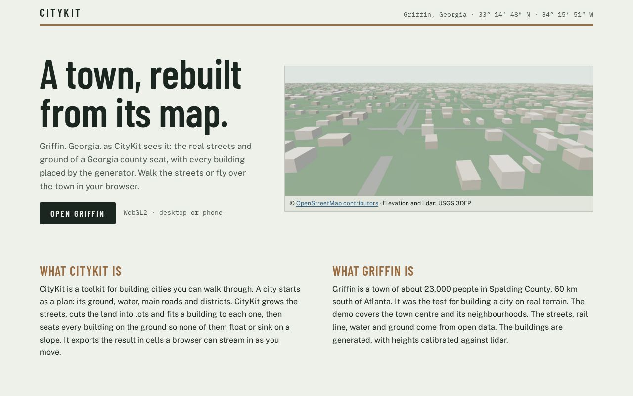633x396 pixels.
Task: Click the headline "A town, rebuilt from its map."
Action: tap(140, 94)
